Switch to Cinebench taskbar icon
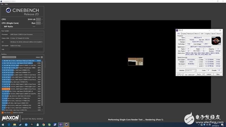Viewport: 226px width, 127px height. [66, 125]
